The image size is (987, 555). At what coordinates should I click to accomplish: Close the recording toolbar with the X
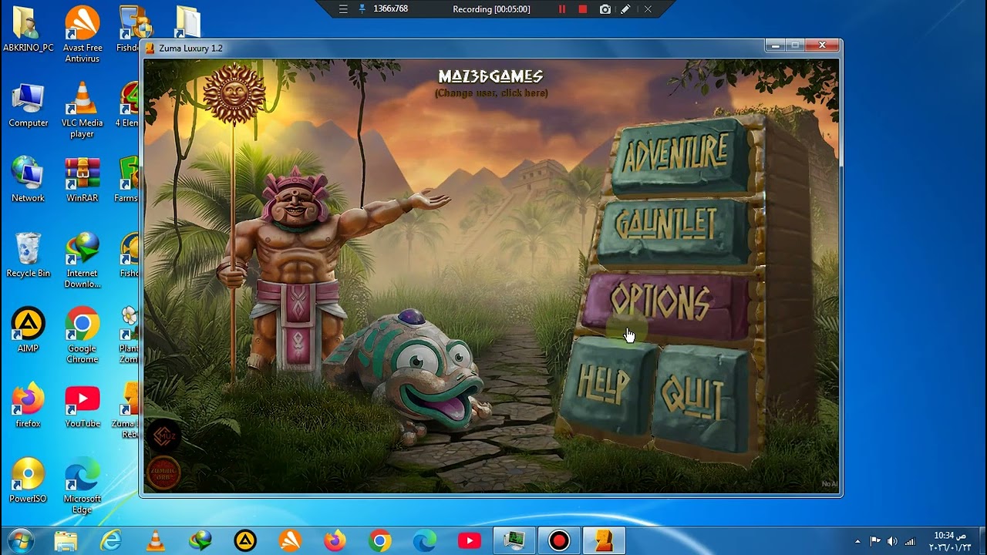648,9
